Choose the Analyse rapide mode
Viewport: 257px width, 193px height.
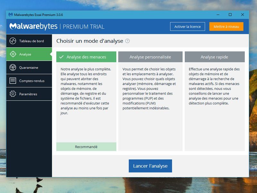[x=215, y=57]
